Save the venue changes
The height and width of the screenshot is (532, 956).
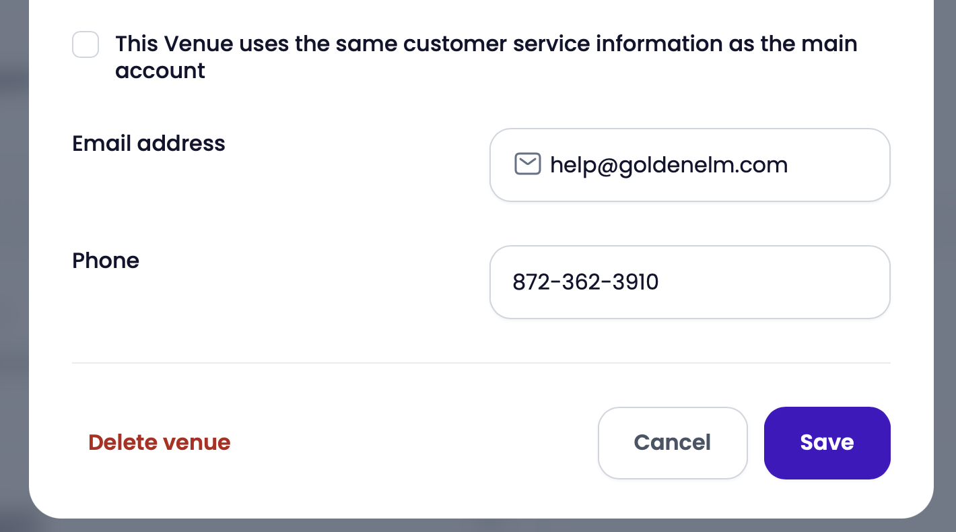827,442
